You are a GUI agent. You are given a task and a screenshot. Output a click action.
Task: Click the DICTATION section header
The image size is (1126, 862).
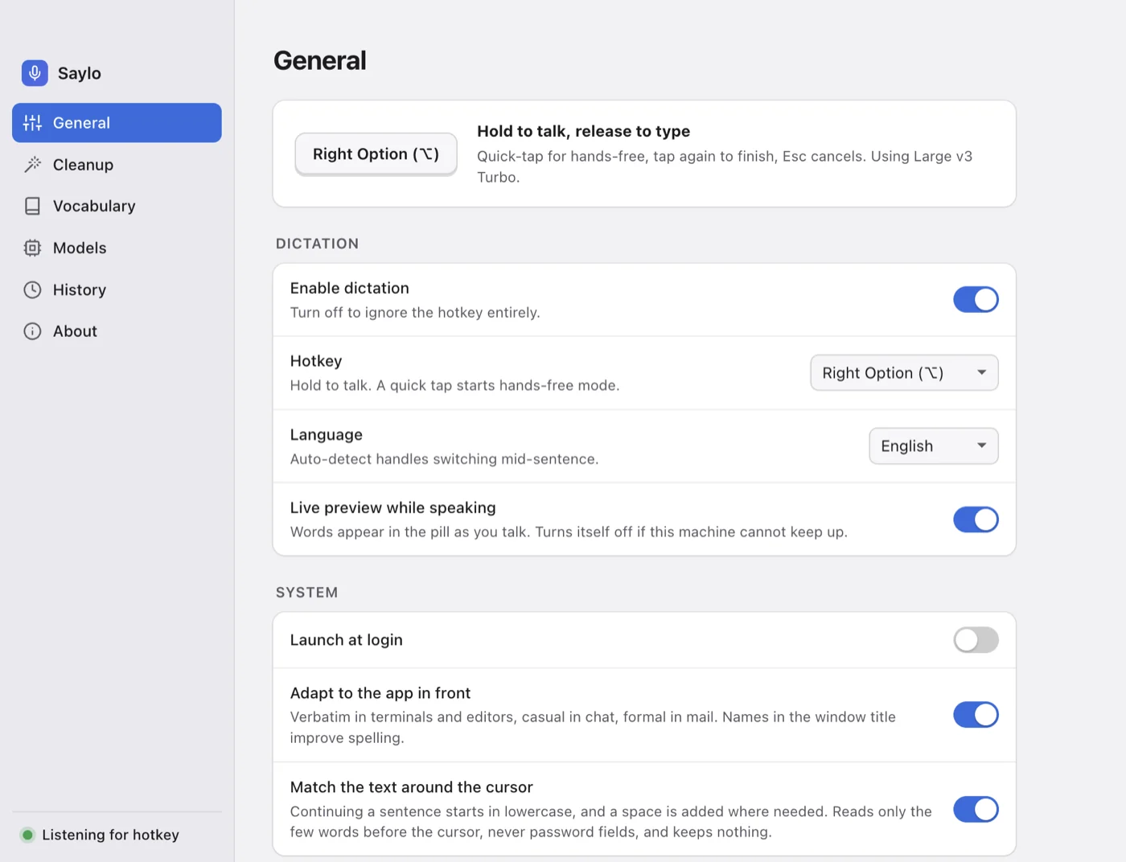(x=317, y=244)
